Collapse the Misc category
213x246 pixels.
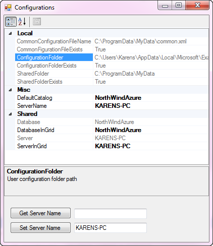10,90
